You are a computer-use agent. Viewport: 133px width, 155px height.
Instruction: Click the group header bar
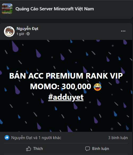click(66, 9)
